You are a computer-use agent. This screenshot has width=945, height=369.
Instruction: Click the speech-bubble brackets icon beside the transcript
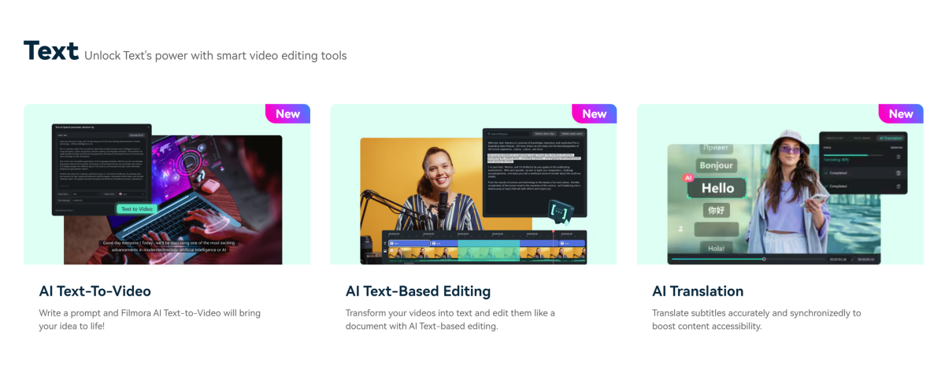coord(561,211)
